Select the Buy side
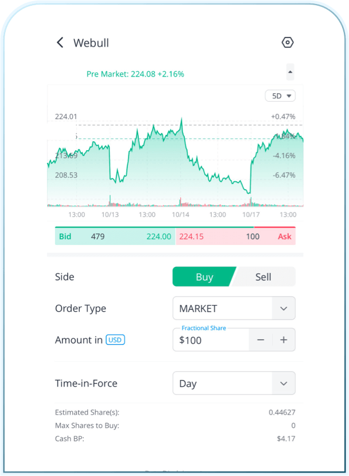Image resolution: width=349 pixels, height=476 pixels. pyautogui.click(x=204, y=277)
